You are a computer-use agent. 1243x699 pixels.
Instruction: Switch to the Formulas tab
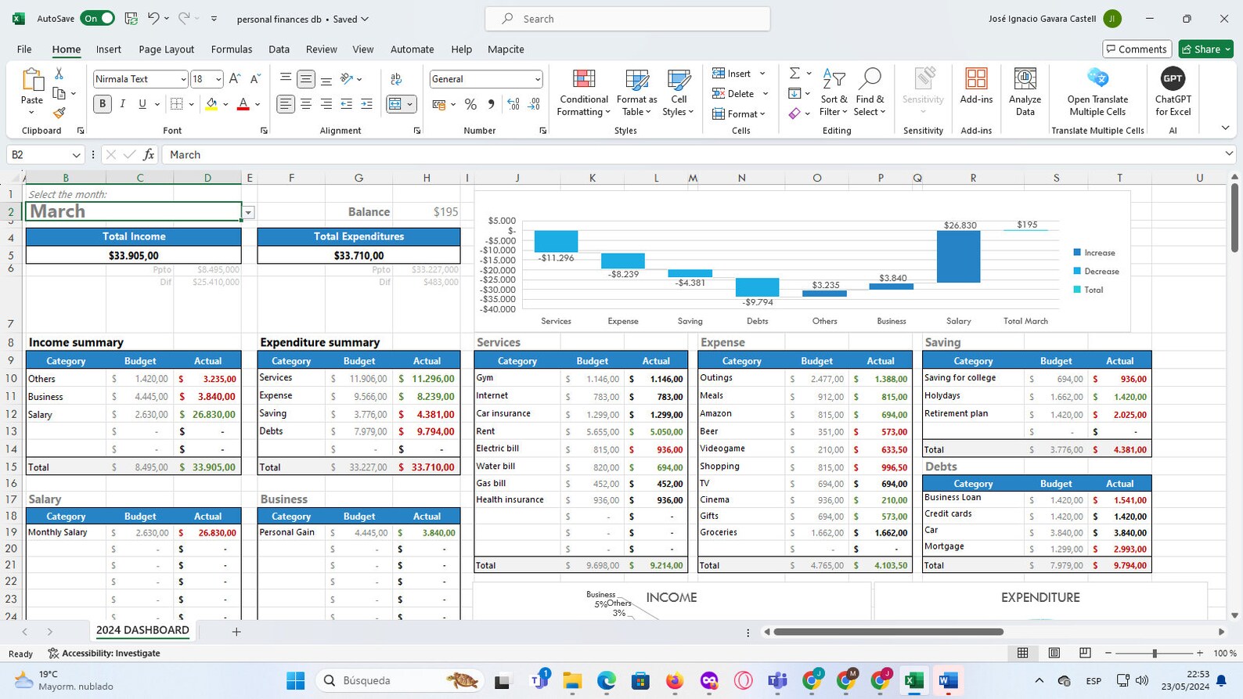232,49
